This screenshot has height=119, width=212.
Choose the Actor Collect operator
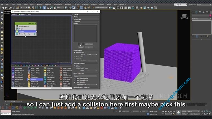pyautogui.click(x=35, y=68)
